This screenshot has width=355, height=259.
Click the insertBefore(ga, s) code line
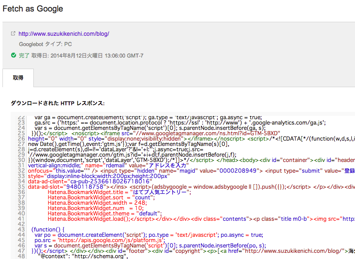(150, 128)
